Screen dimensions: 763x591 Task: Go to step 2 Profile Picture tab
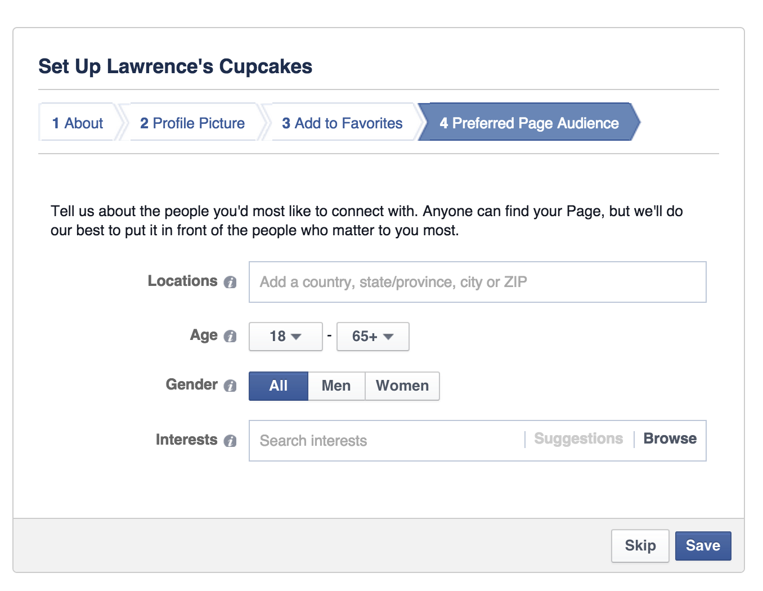[x=192, y=122]
